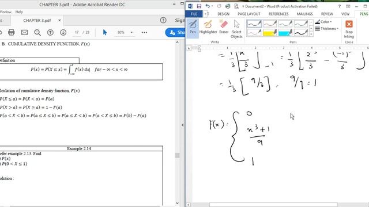Close the CHAPTER 3.pdf tab
Image resolution: width=369 pixels, height=207 pixels.
tap(59, 21)
